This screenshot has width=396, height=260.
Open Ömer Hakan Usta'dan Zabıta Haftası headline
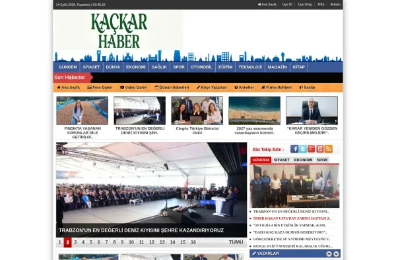pos(292,219)
